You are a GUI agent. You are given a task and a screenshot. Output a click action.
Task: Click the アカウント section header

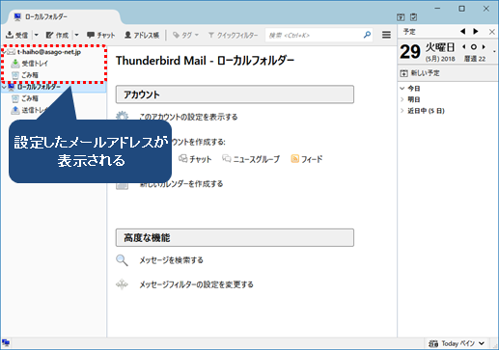[235, 94]
